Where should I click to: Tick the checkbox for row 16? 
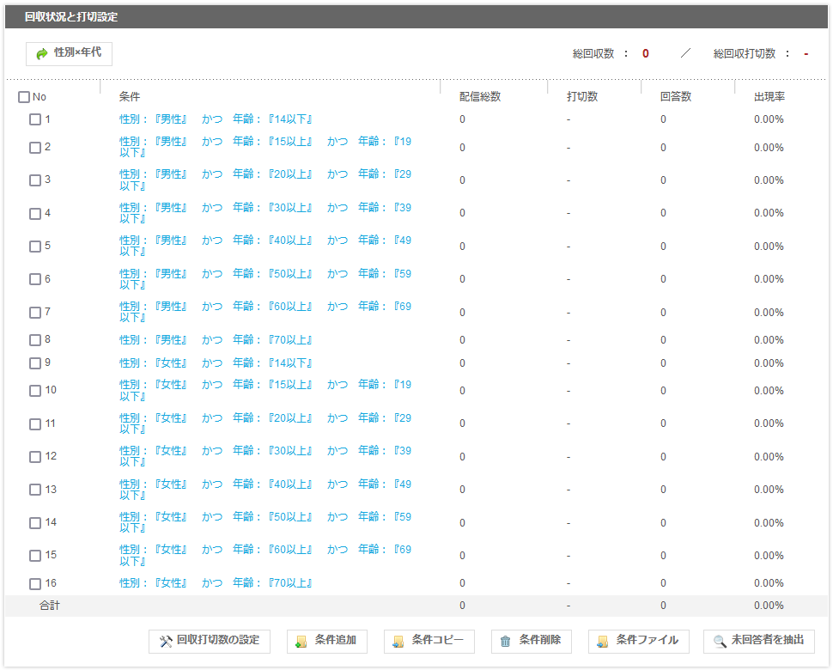click(x=35, y=584)
